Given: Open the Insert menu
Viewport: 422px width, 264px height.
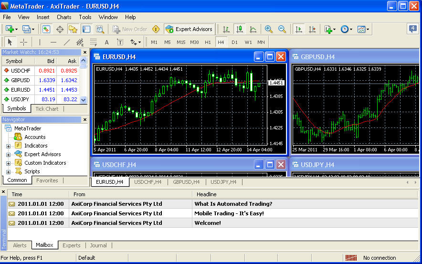Looking at the screenshot, I should point(43,17).
